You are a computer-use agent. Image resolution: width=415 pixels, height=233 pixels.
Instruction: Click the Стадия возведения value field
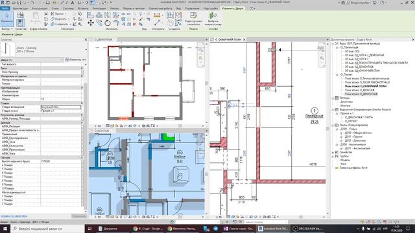(61, 107)
